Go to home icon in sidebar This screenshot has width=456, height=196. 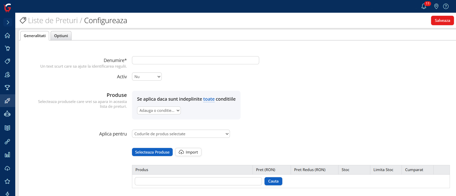[x=7, y=35]
